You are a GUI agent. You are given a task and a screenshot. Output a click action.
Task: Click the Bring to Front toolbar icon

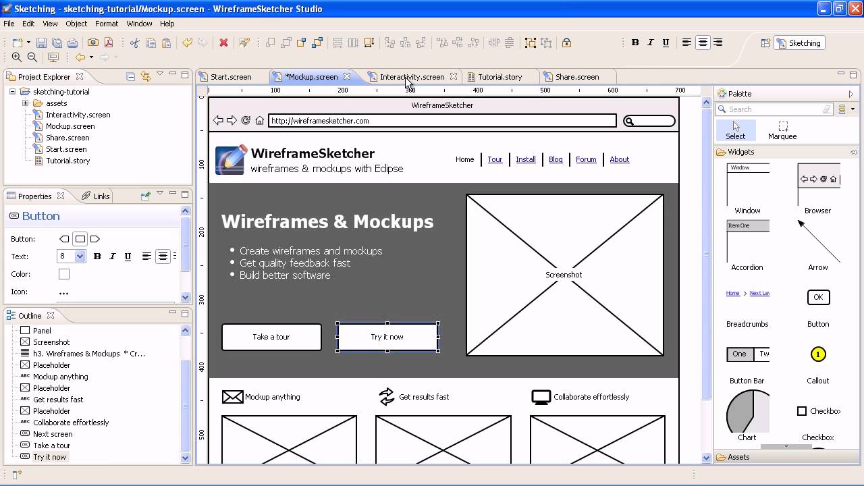tap(286, 43)
